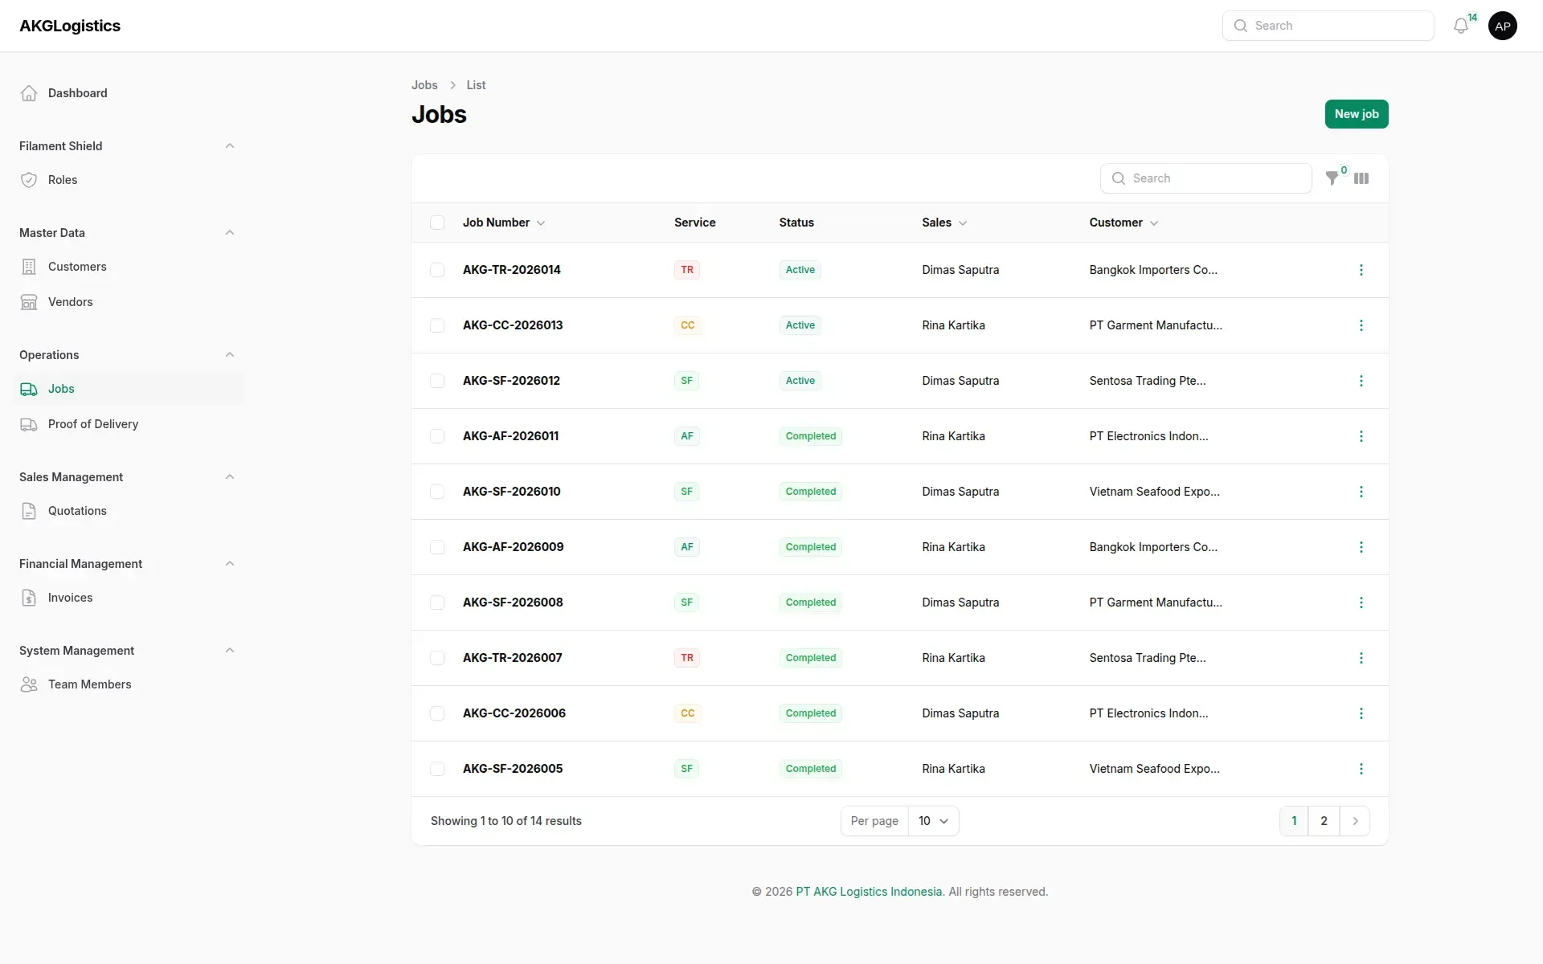This screenshot has width=1543, height=964.
Task: Check the AKG-AF-2026011 row checkbox
Action: coord(437,436)
